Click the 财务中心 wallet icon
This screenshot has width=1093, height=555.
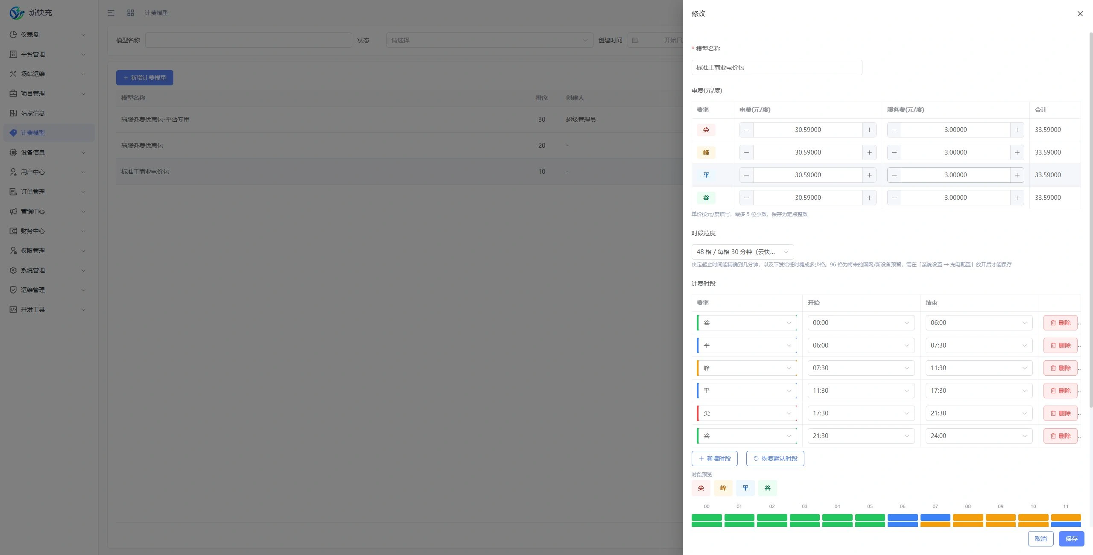[x=13, y=231]
